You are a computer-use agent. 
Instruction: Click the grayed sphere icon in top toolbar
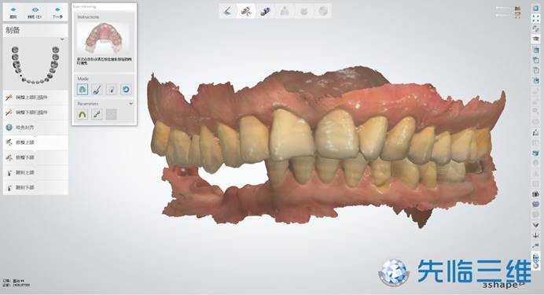pos(323,12)
